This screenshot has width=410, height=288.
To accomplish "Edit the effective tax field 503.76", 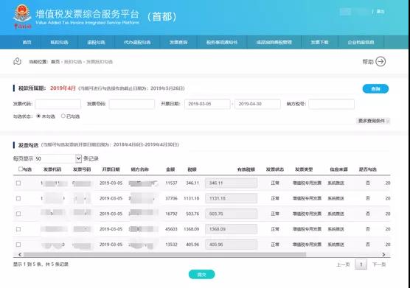I will pyautogui.click(x=231, y=214).
